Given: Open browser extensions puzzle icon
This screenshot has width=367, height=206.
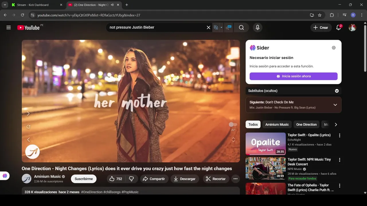Looking at the screenshot, I should [332, 15].
